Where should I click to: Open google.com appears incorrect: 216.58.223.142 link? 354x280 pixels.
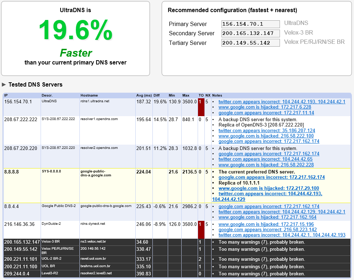(267, 230)
